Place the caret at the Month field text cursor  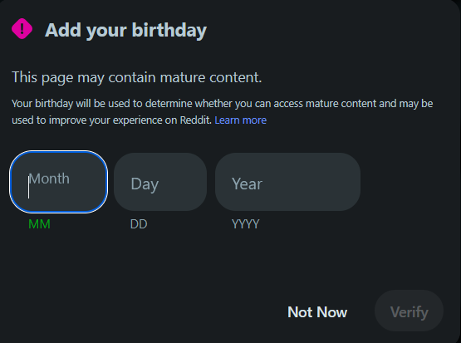[x=28, y=187]
